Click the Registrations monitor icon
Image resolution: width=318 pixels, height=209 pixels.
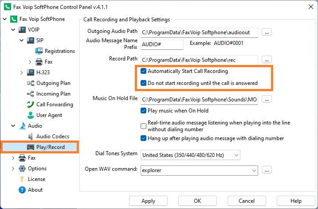click(39, 51)
